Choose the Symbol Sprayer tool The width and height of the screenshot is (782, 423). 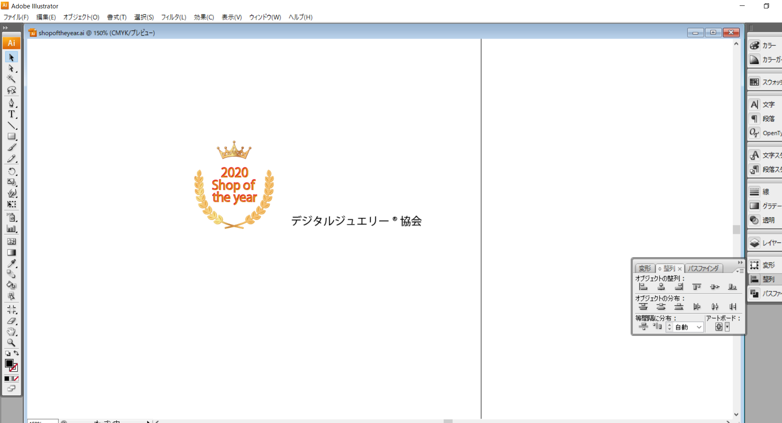pyautogui.click(x=11, y=217)
